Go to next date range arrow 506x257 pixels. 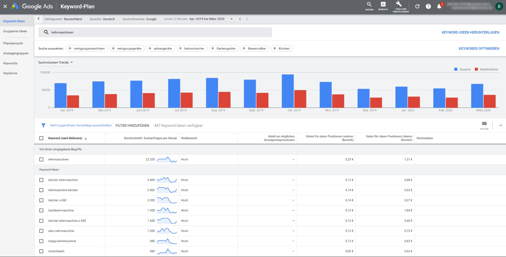(247, 19)
